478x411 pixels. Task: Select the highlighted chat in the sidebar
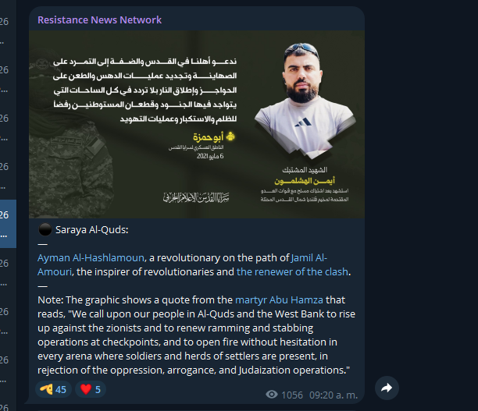tap(9, 224)
